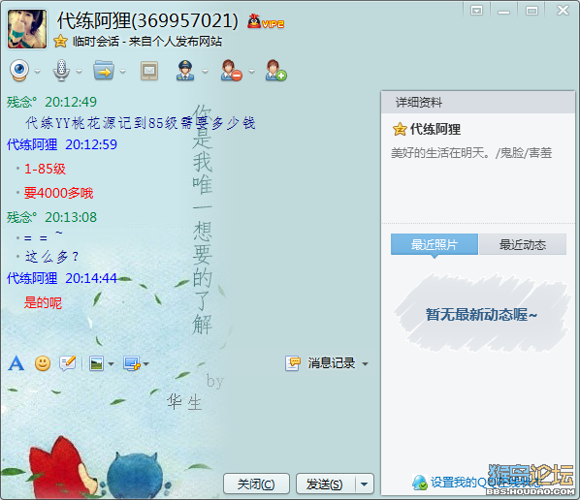Maximize the chat window
The image size is (580, 500).
click(532, 11)
